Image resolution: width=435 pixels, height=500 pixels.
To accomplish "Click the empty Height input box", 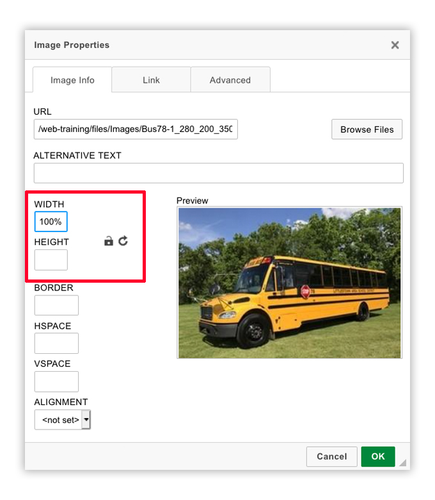I will (51, 260).
